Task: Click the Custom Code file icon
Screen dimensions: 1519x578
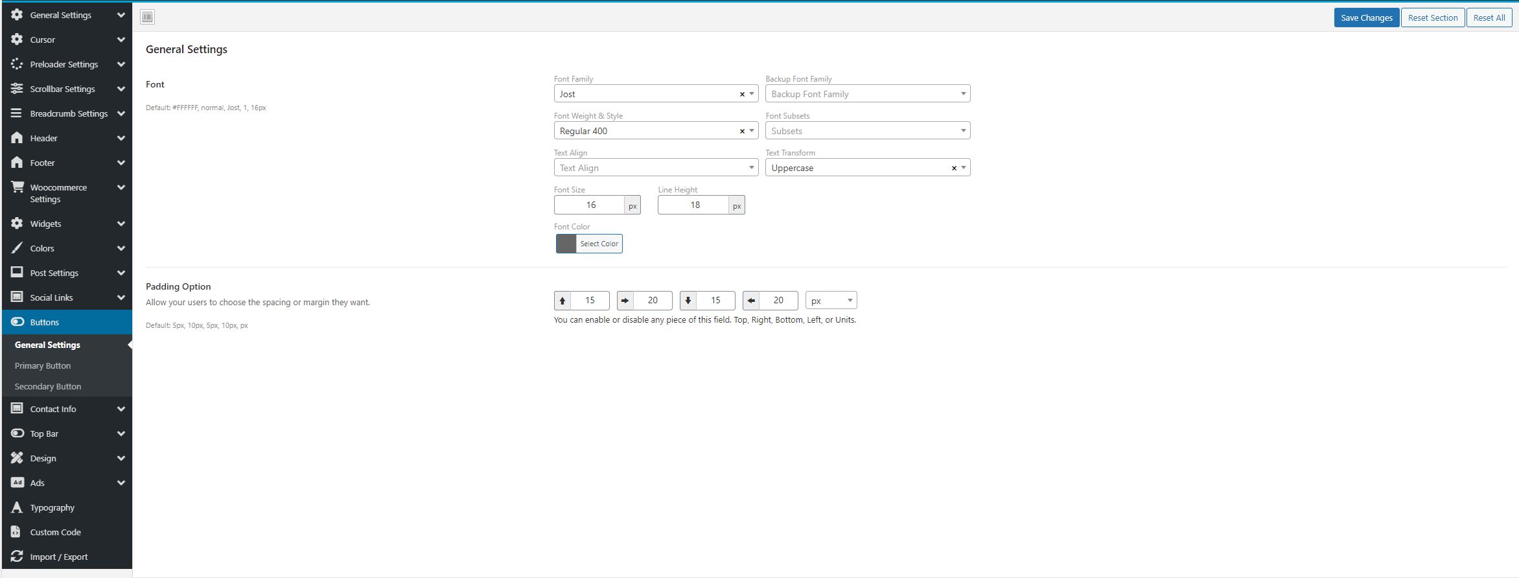Action: 17,532
